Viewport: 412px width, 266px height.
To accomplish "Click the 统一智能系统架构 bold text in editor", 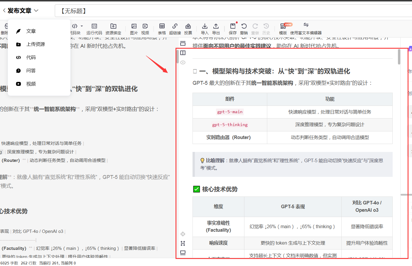I will pyautogui.click(x=55, y=109).
